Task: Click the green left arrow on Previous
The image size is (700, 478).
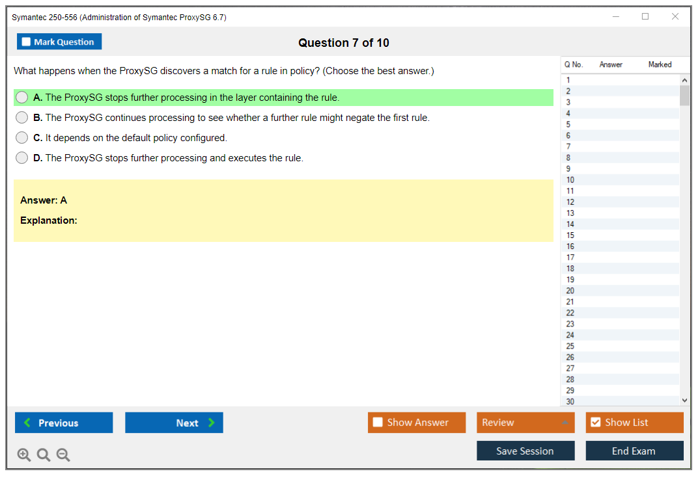Action: point(27,423)
